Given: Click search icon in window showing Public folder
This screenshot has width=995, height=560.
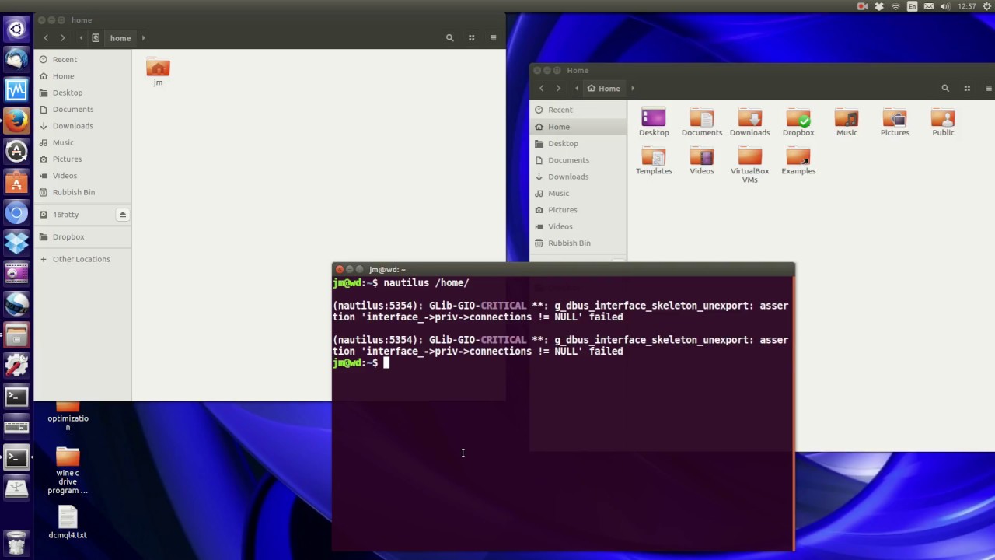Looking at the screenshot, I should coord(945,89).
